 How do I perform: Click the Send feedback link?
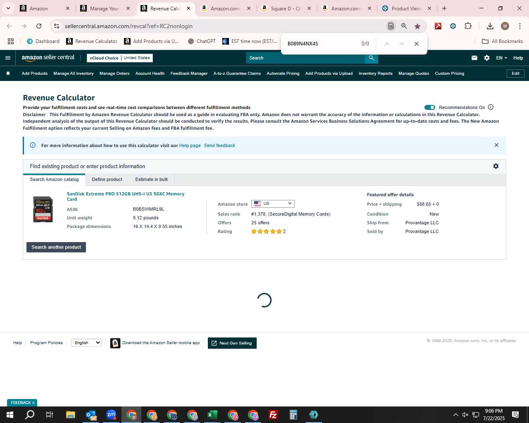pyautogui.click(x=219, y=145)
